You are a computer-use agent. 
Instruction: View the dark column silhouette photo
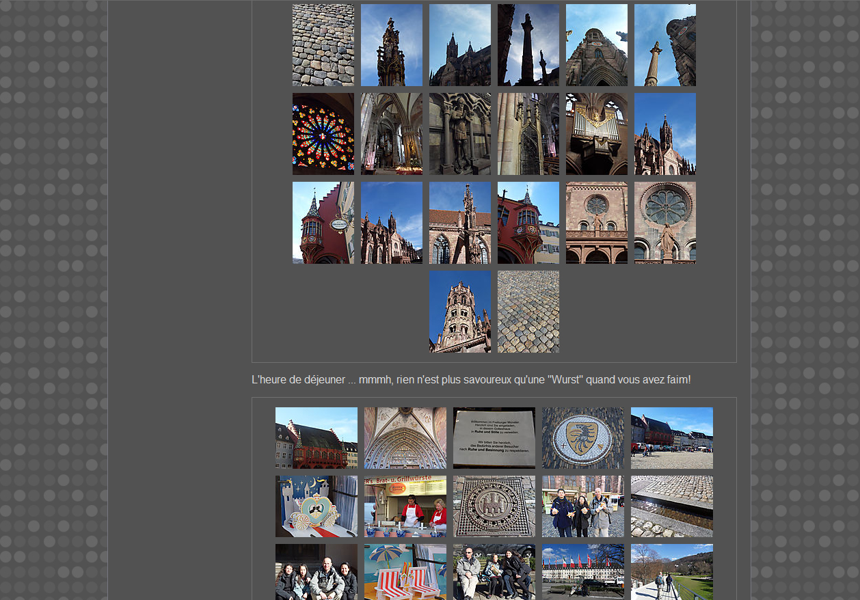pyautogui.click(x=528, y=45)
